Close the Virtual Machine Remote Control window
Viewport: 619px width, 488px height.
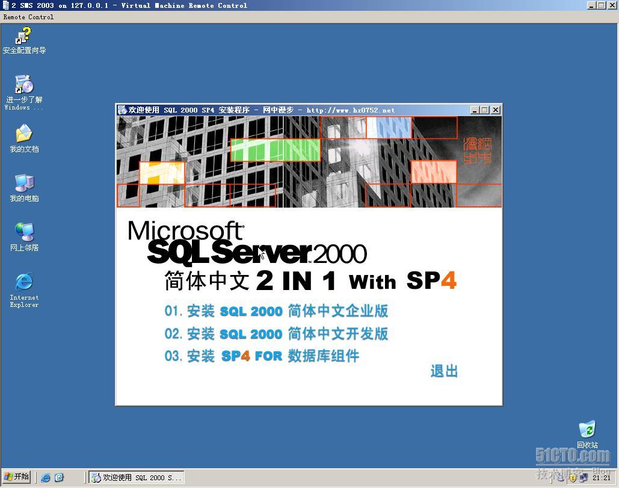tap(612, 5)
